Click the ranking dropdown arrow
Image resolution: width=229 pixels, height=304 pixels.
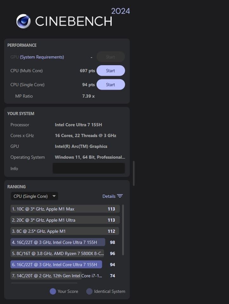(54, 196)
